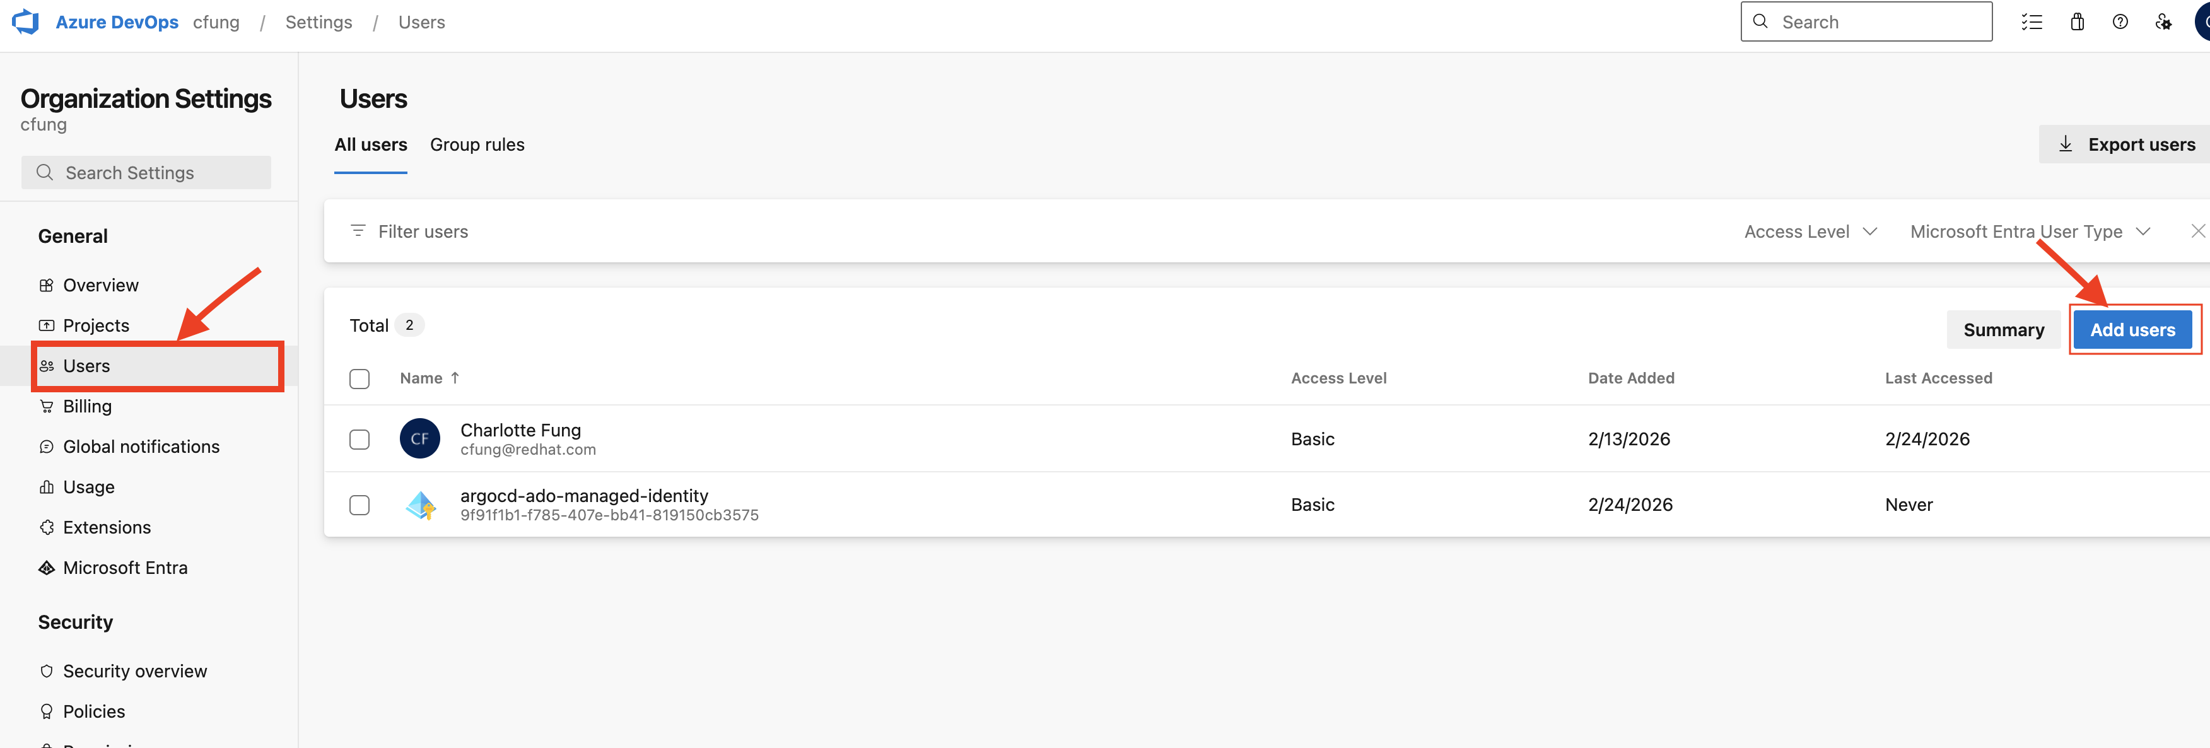Click the filter icon beside Filter users
Image resolution: width=2210 pixels, height=748 pixels.
point(358,231)
